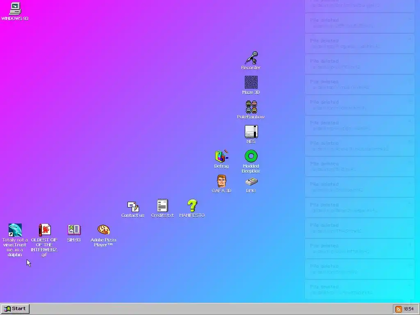Open the PokéRainbow game icon
This screenshot has width=420, height=315.
pyautogui.click(x=251, y=107)
